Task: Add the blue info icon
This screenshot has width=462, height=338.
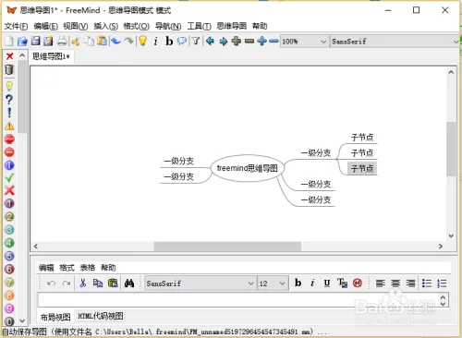Action: click(x=9, y=165)
